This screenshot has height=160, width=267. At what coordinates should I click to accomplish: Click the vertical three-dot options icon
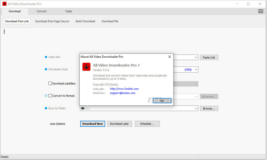pyautogui.click(x=4, y=31)
